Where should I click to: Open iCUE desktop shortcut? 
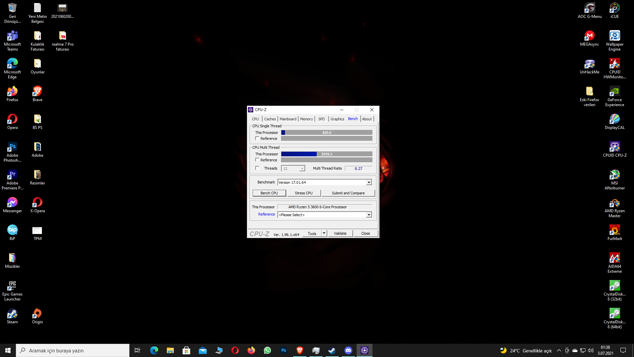click(x=615, y=11)
